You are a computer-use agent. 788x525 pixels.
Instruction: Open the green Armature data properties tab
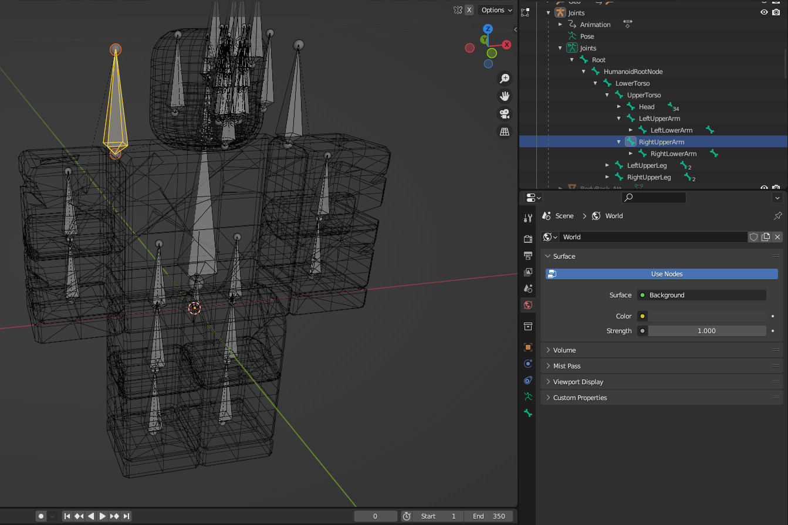pos(527,396)
